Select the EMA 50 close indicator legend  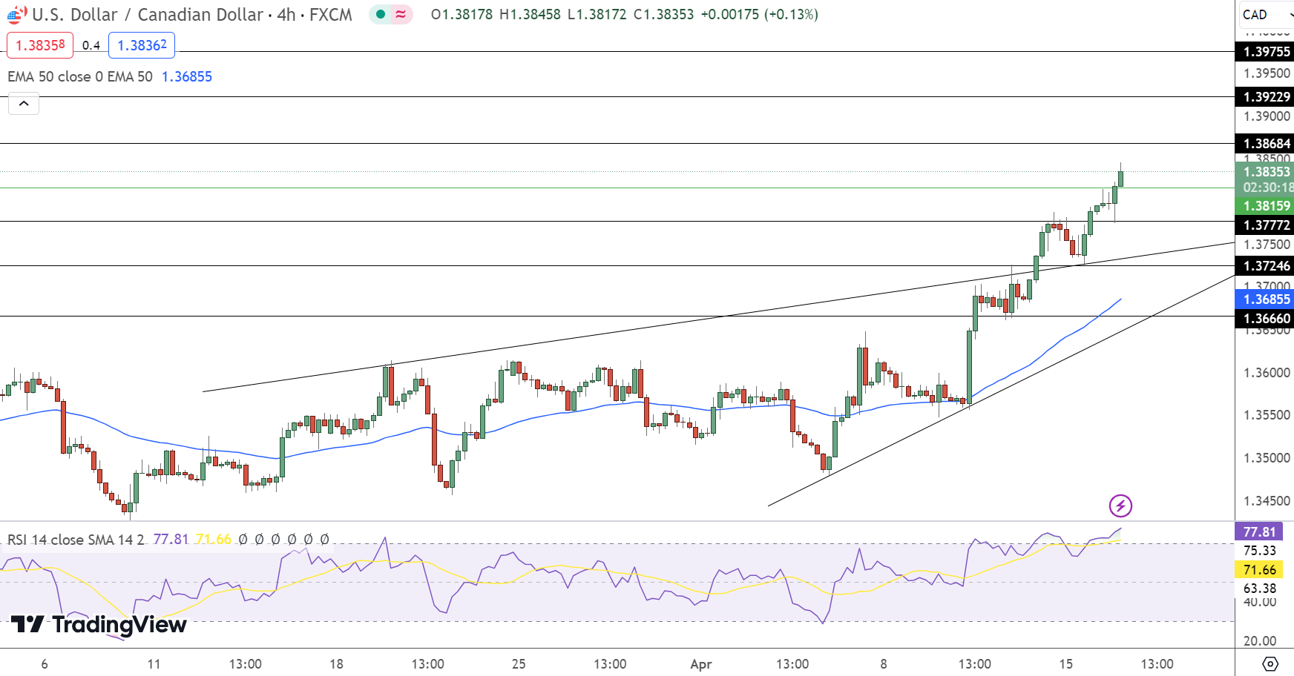(80, 76)
